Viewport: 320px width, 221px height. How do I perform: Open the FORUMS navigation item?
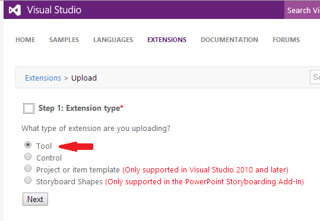coord(286,40)
